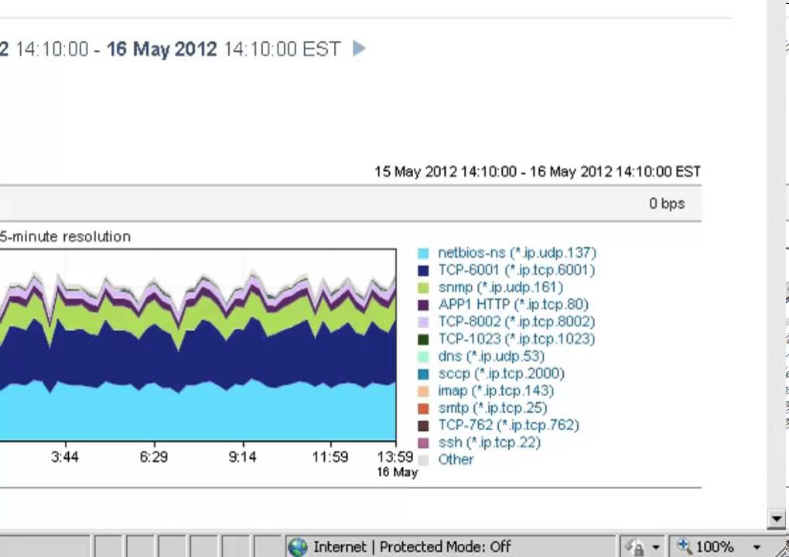Click the 6:29 time axis label
The width and height of the screenshot is (789, 557).
point(153,457)
